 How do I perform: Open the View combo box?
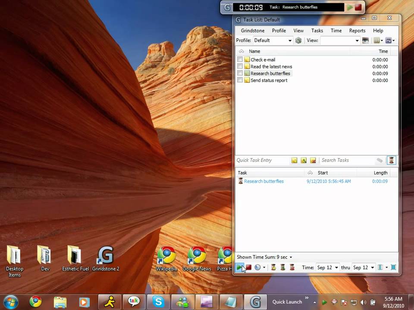340,40
